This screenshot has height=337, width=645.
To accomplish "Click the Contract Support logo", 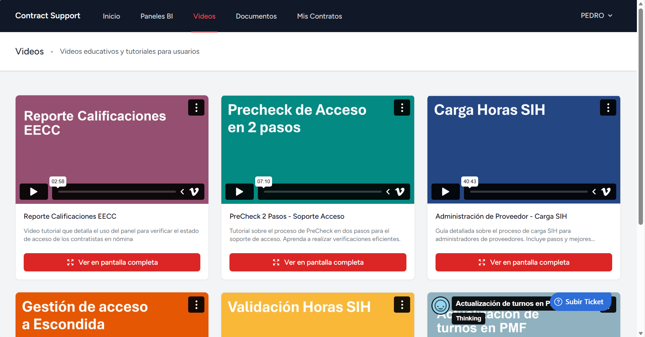I will pos(48,16).
